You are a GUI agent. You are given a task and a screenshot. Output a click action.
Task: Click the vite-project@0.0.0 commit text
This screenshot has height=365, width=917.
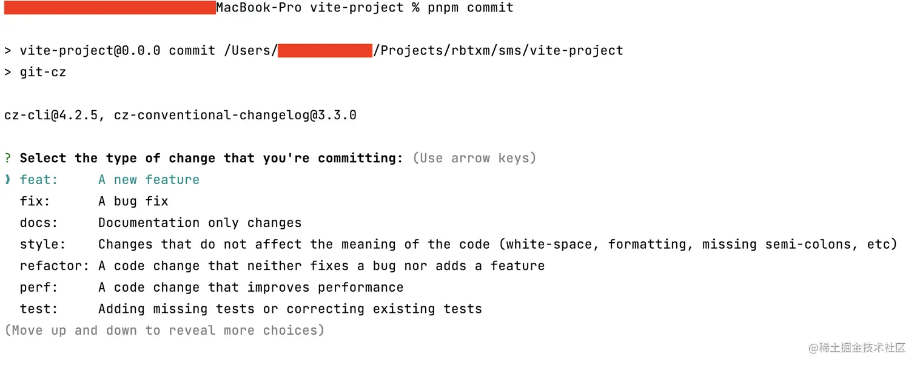(x=117, y=51)
